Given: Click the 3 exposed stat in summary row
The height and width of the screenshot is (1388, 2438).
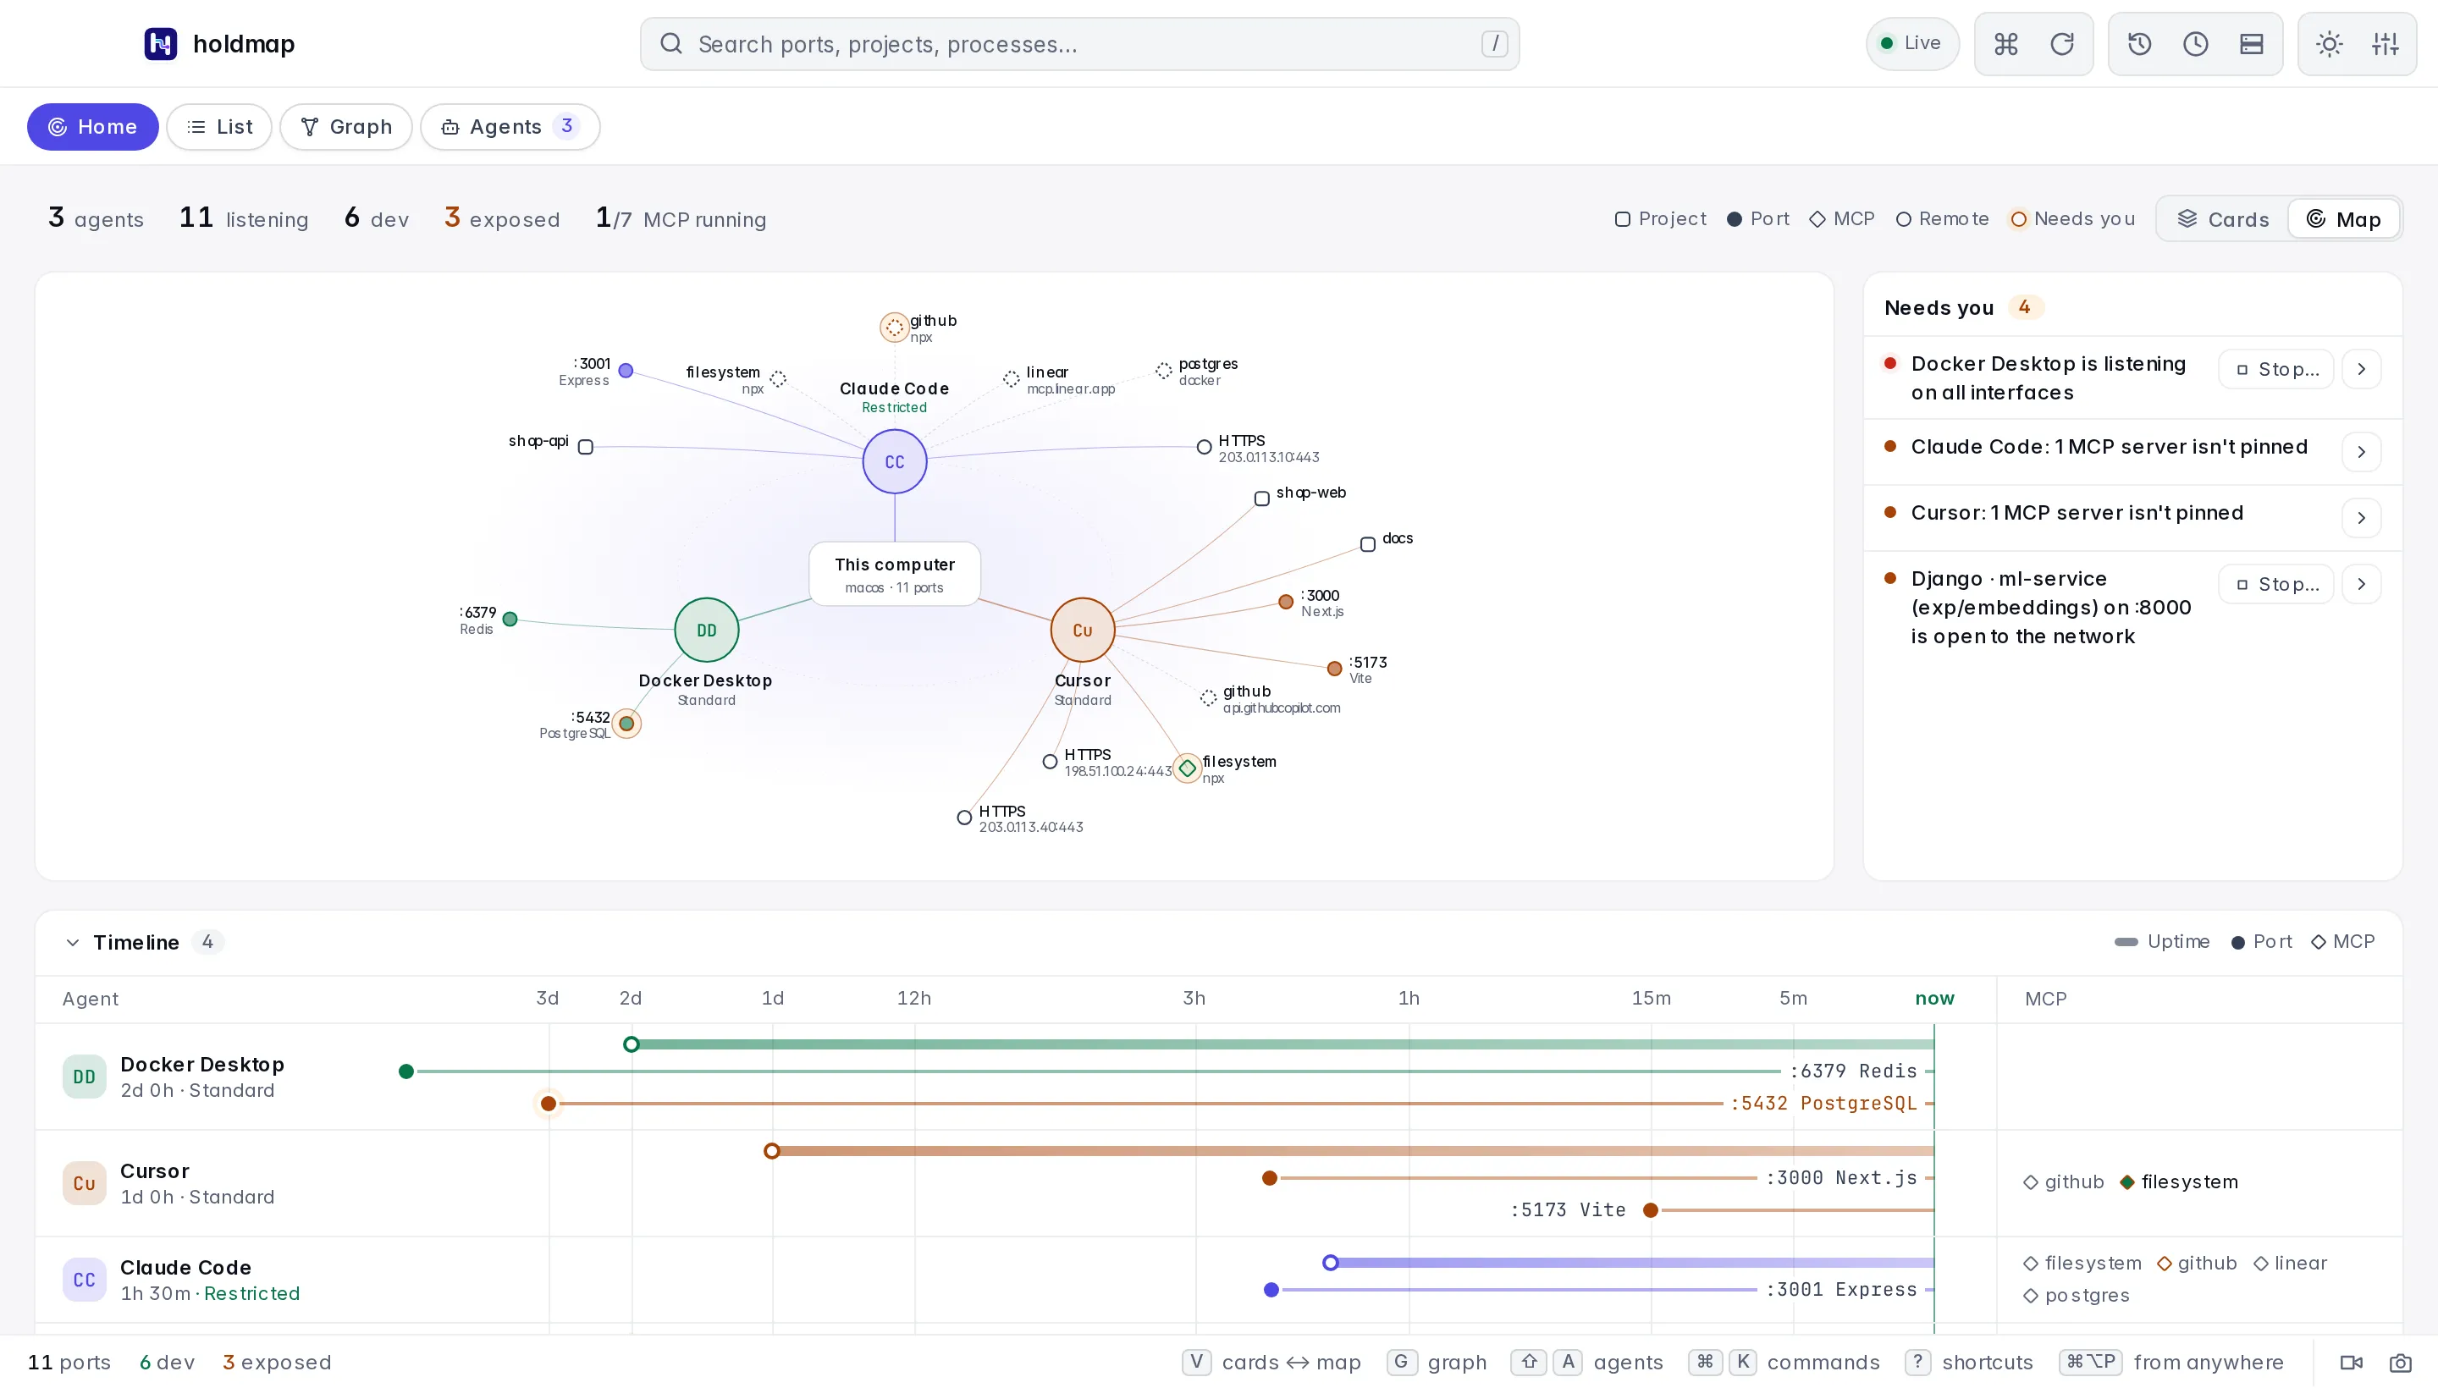Looking at the screenshot, I should pyautogui.click(x=501, y=218).
